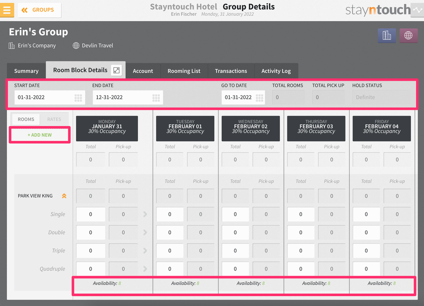Open the company card building icon
Screen dimensions: 424x306
pos(387,35)
